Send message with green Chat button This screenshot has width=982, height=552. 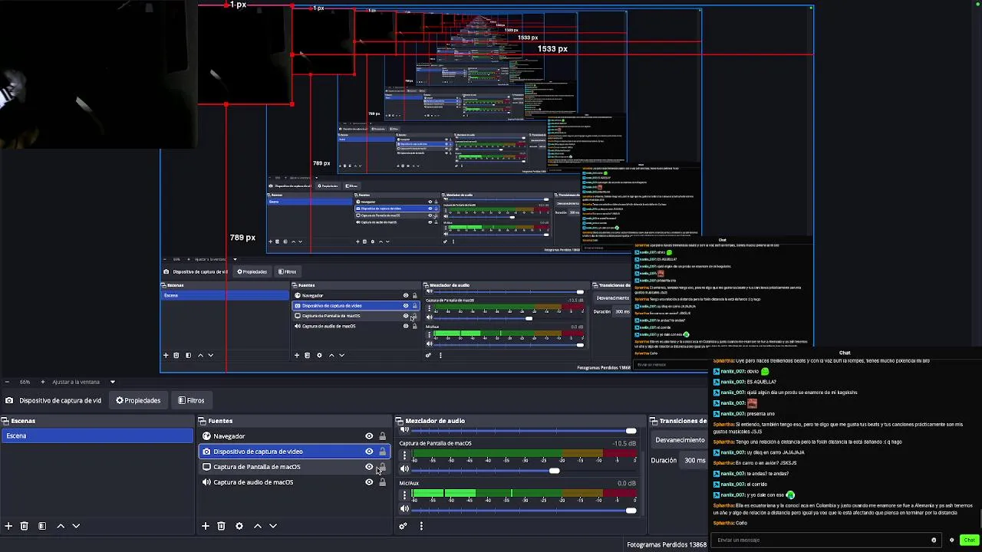coord(969,540)
